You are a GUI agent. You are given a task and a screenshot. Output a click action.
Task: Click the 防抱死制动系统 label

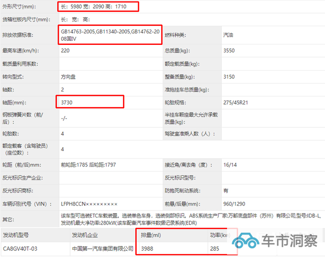183,191
